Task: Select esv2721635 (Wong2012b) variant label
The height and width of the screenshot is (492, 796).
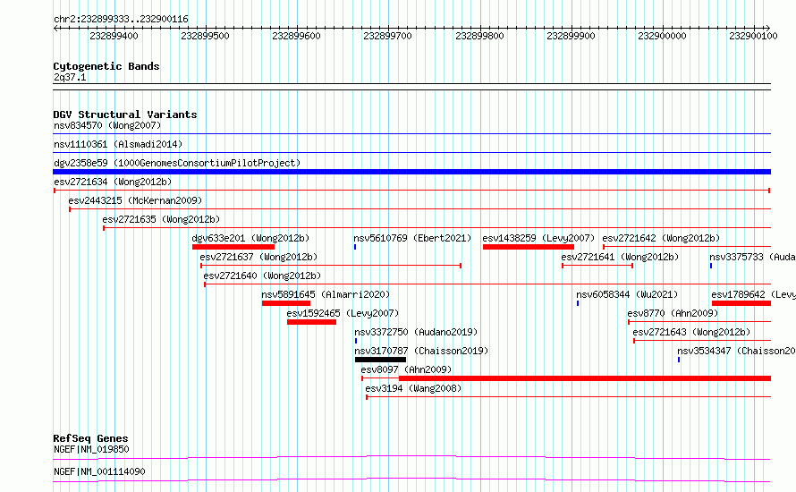Action: [161, 219]
